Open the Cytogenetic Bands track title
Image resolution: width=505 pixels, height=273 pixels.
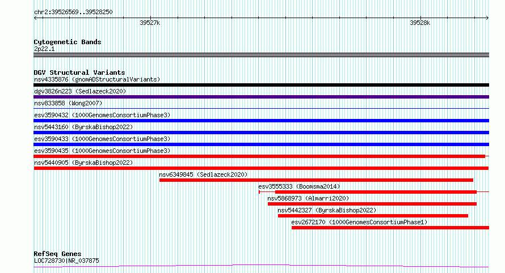coord(68,42)
